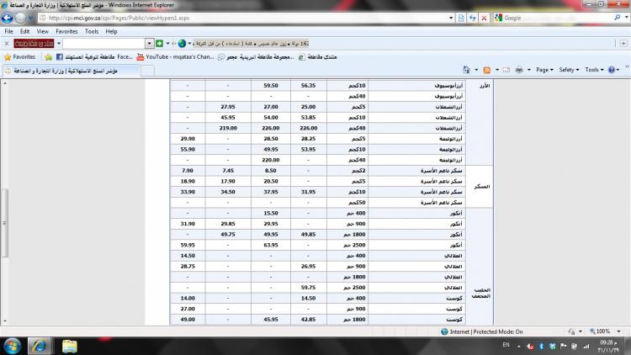
Task: Click the green go button beside toolbar search
Action: (x=159, y=43)
